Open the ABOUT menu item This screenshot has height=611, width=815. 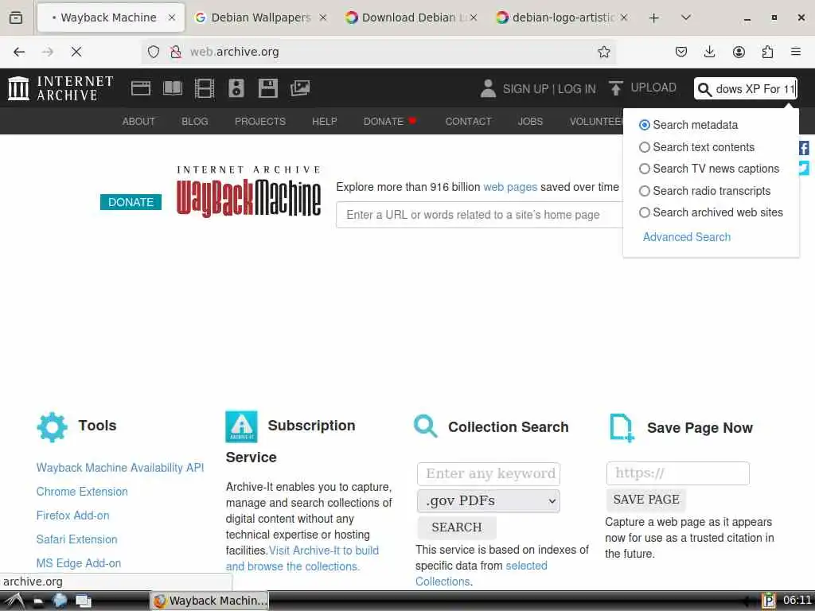point(138,122)
